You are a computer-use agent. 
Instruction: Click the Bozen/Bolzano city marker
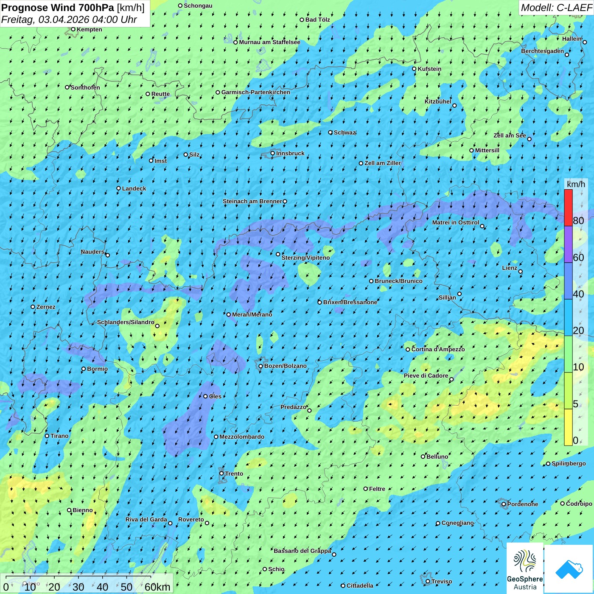pos(261,366)
